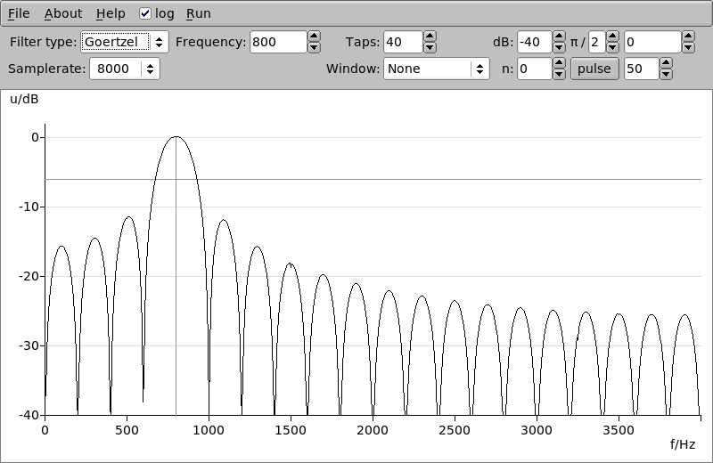Open the About menu
This screenshot has height=463, width=713.
(63, 13)
